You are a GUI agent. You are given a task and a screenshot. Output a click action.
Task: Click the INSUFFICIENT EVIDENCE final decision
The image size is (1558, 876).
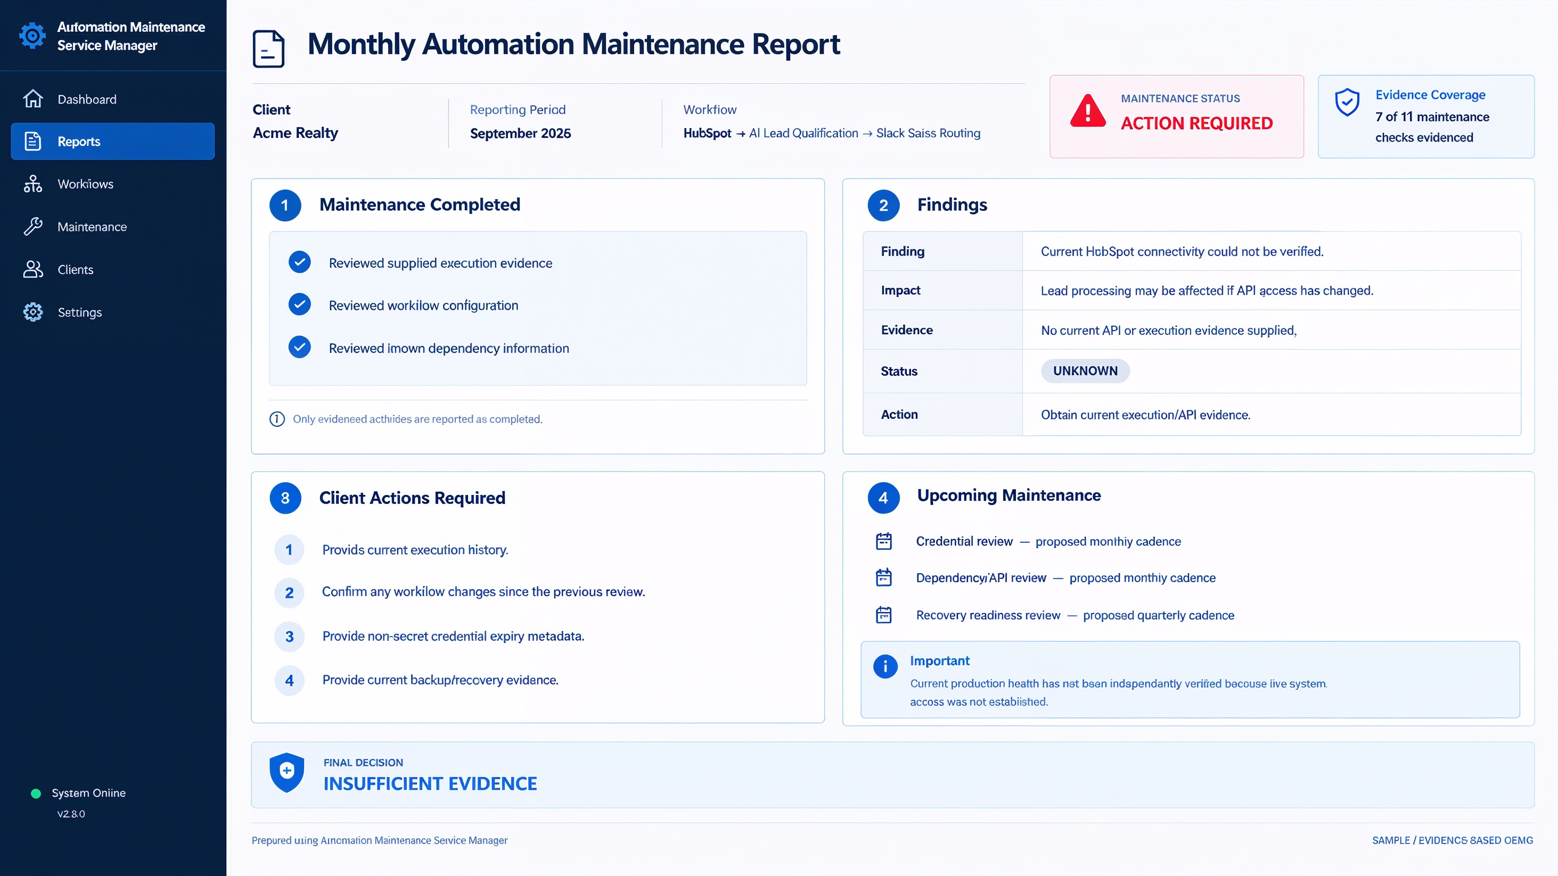(x=429, y=783)
